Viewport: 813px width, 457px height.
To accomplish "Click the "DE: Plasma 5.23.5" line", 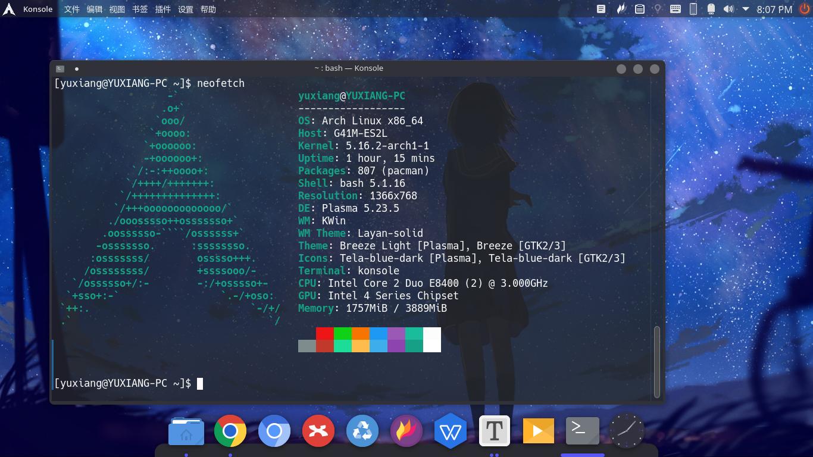I will tap(349, 208).
